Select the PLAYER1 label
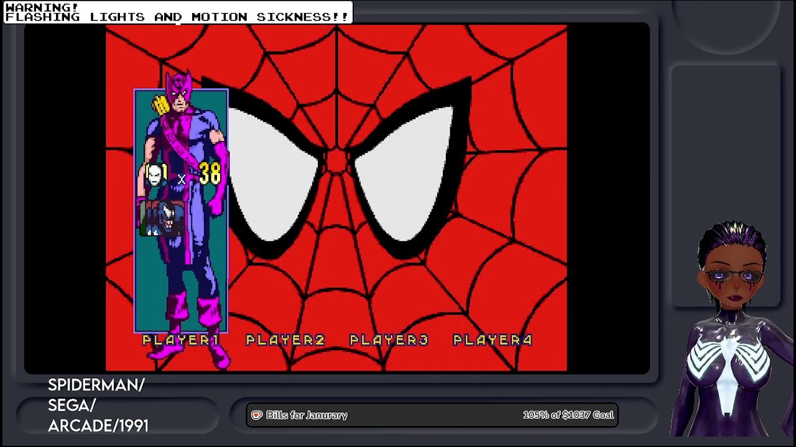Viewport: 796px width, 447px height. coord(180,340)
